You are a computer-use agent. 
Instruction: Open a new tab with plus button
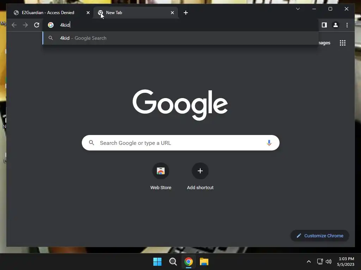tap(185, 13)
